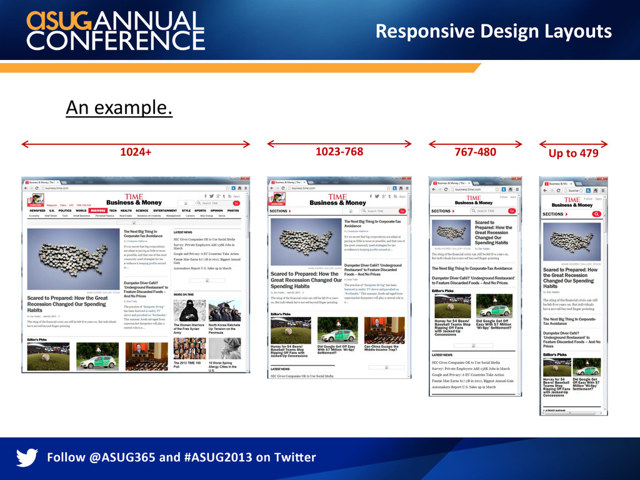Click baseball thumbnail in 767-480 browser
640x480 pixels.
click(452, 306)
